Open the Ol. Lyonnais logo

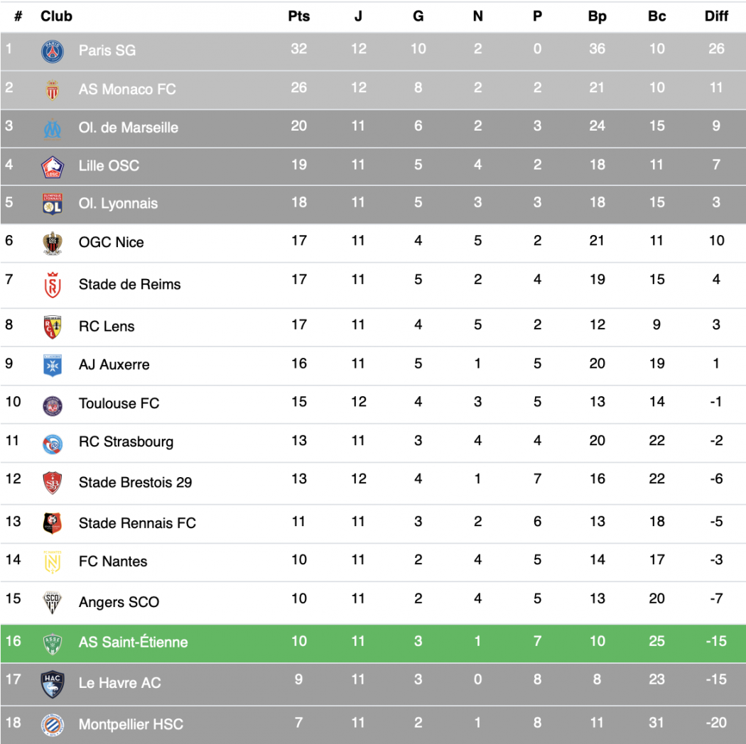pos(53,204)
